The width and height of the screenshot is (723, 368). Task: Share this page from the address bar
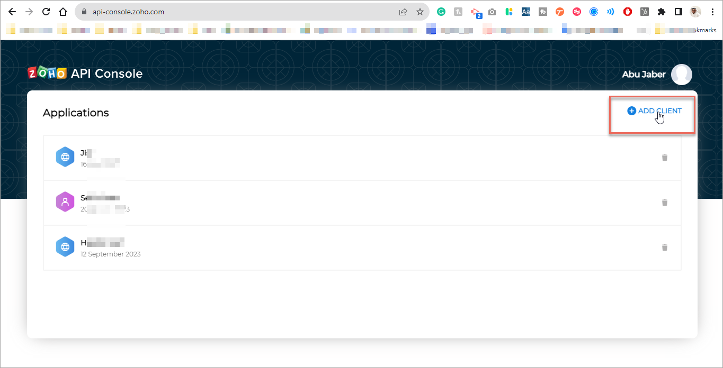tap(403, 12)
